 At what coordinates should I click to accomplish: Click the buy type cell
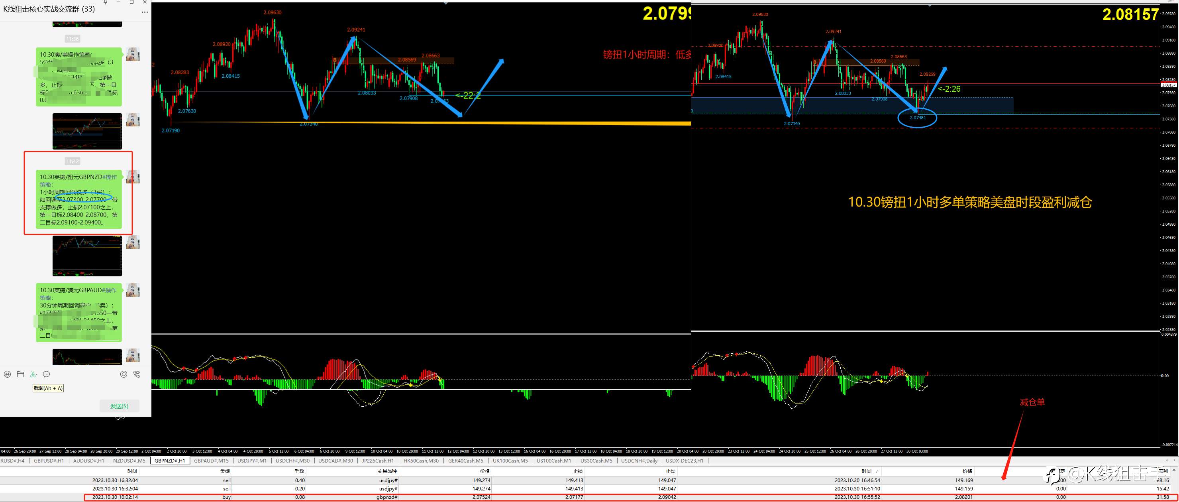click(226, 497)
